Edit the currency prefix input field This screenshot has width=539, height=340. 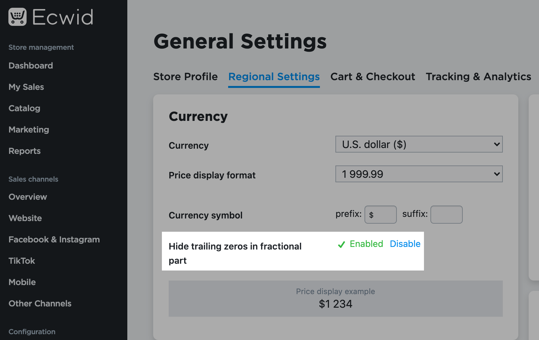coord(380,215)
